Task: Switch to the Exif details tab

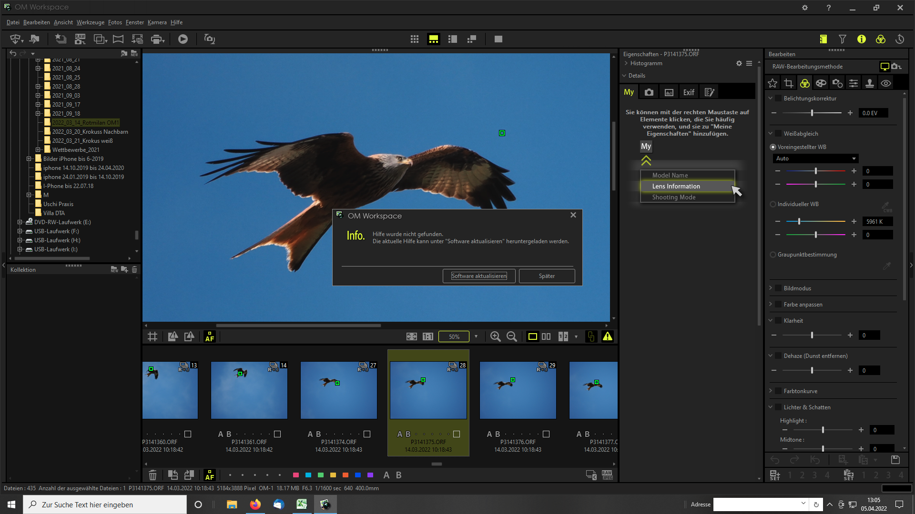Action: (689, 92)
